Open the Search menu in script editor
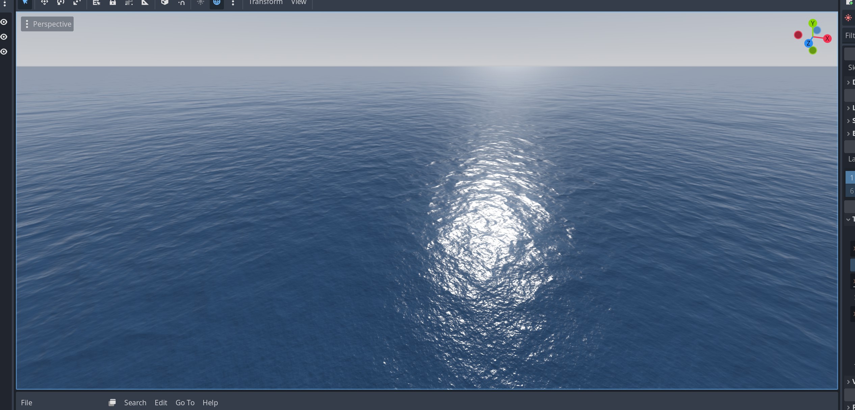The height and width of the screenshot is (410, 855). click(135, 403)
